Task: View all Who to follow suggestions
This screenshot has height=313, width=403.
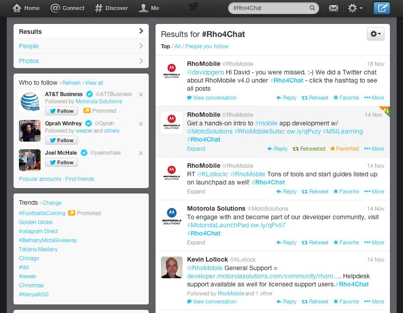Action: 94,83
